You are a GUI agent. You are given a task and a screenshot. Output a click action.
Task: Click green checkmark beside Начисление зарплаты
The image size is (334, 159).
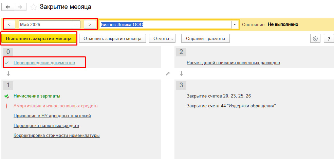coord(6,96)
